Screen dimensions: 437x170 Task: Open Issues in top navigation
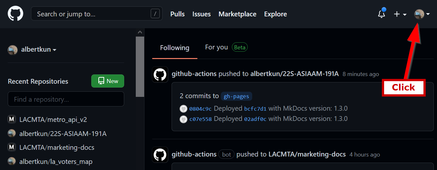coord(202,14)
